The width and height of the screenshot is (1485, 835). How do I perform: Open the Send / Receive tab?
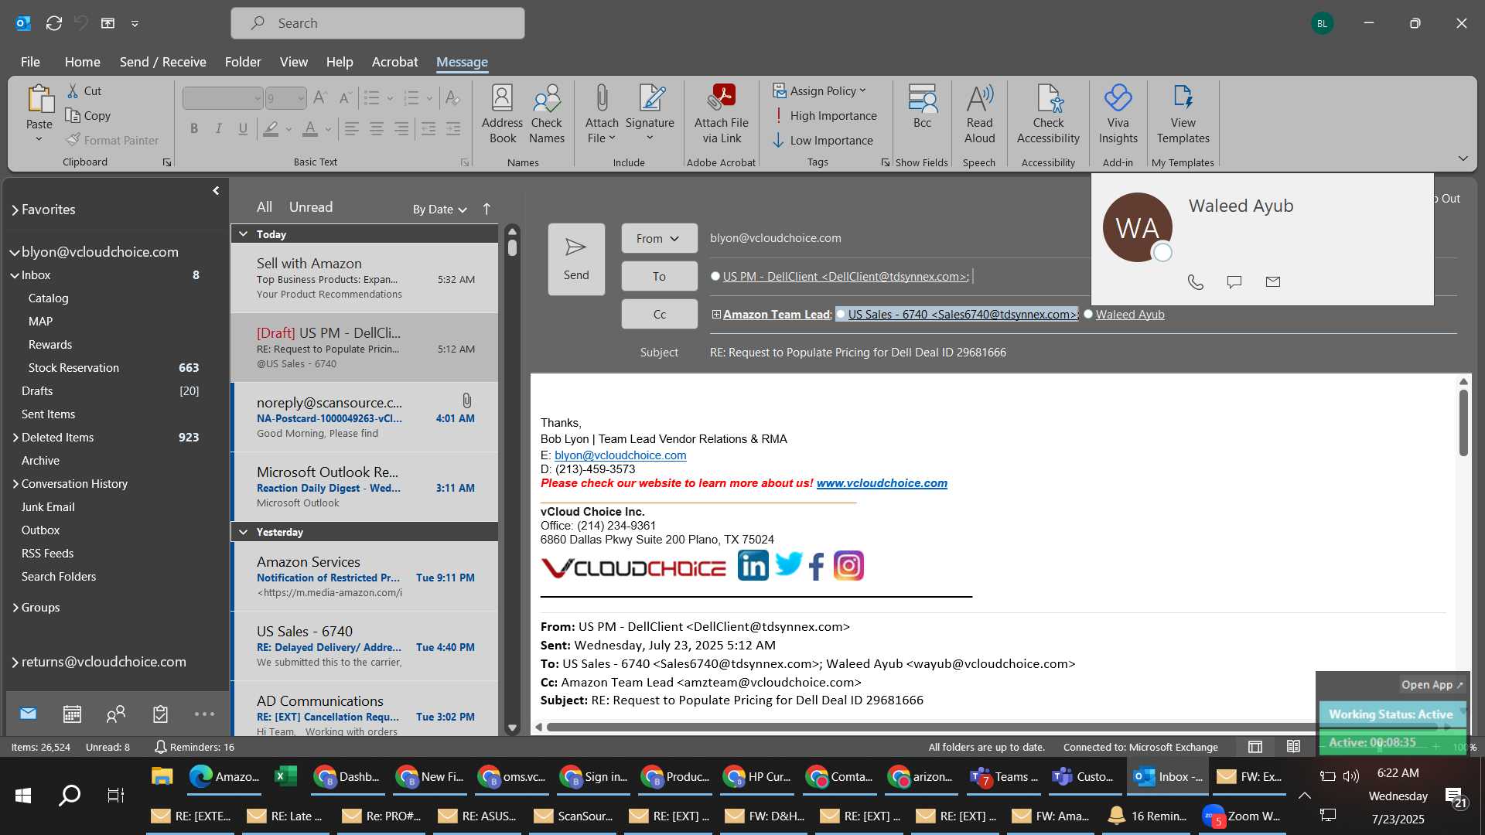(x=162, y=62)
